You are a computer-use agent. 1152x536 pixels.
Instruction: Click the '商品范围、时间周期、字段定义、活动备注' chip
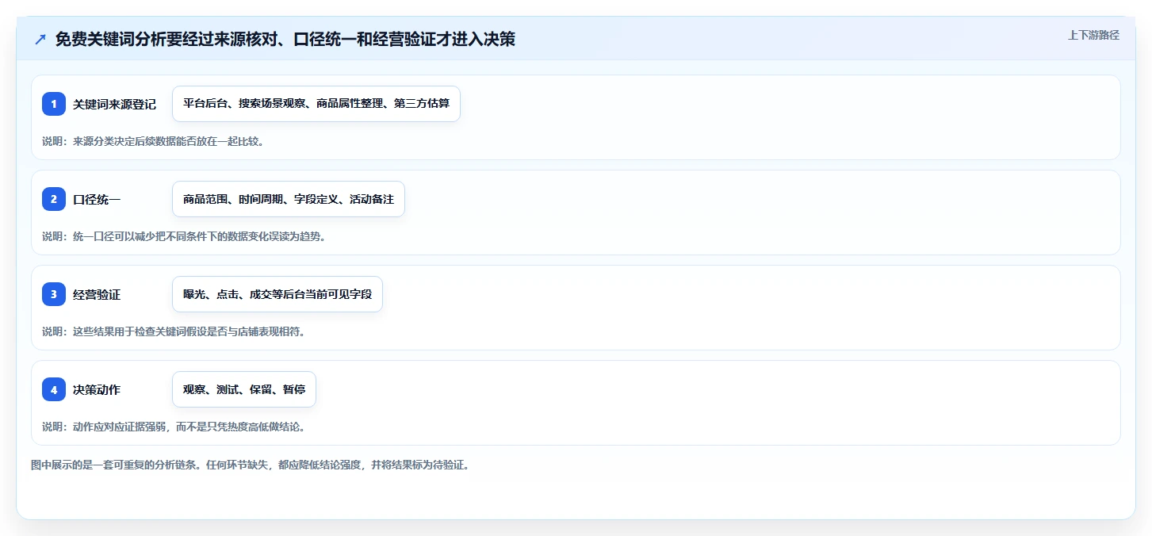point(289,199)
